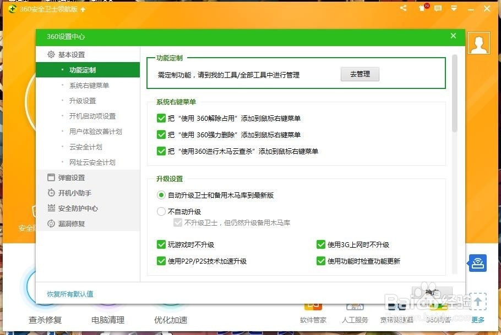This screenshot has height=335, width=501.
Task: Toggle 玩游戏时不升级 checkbox
Action: (x=161, y=244)
